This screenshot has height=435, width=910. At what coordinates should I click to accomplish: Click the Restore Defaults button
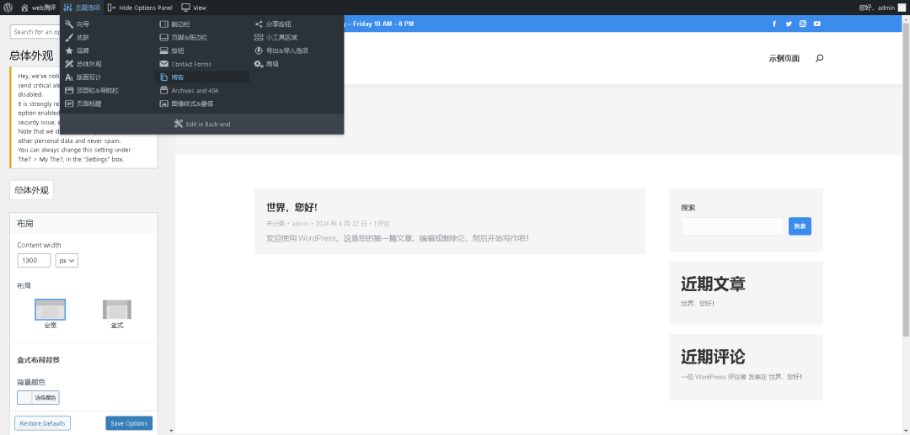(42, 423)
